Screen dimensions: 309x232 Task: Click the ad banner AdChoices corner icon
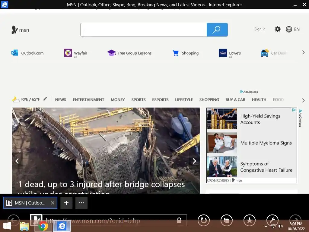[294, 110]
